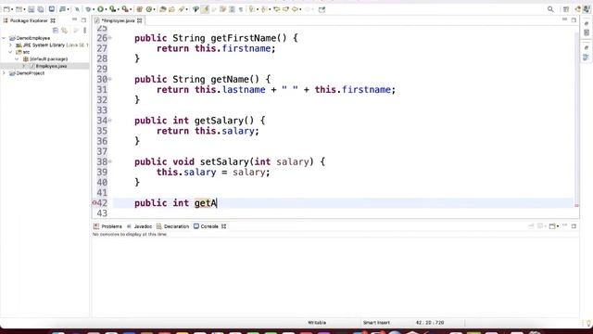Open Package Explorer View Menu dots
This screenshot has height=334, width=593.
84,30
